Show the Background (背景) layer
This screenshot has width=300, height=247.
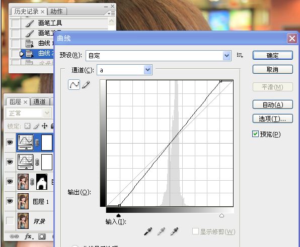pyautogui.click(x=10, y=221)
